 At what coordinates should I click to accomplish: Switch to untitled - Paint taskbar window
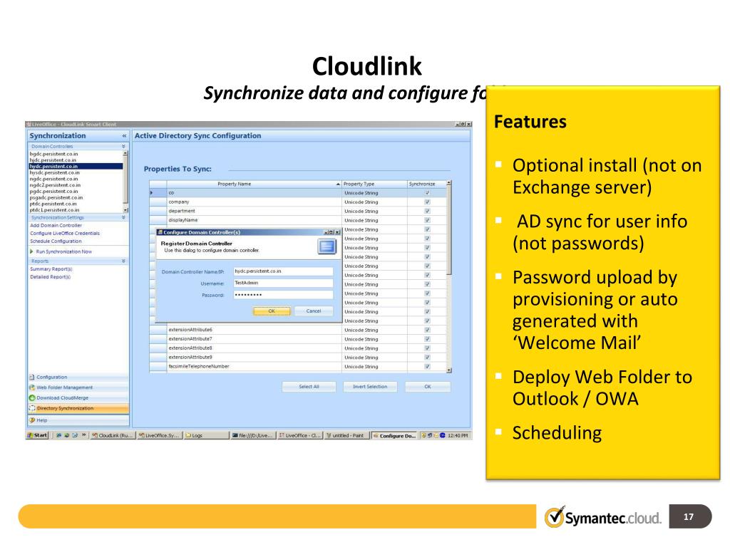[346, 435]
